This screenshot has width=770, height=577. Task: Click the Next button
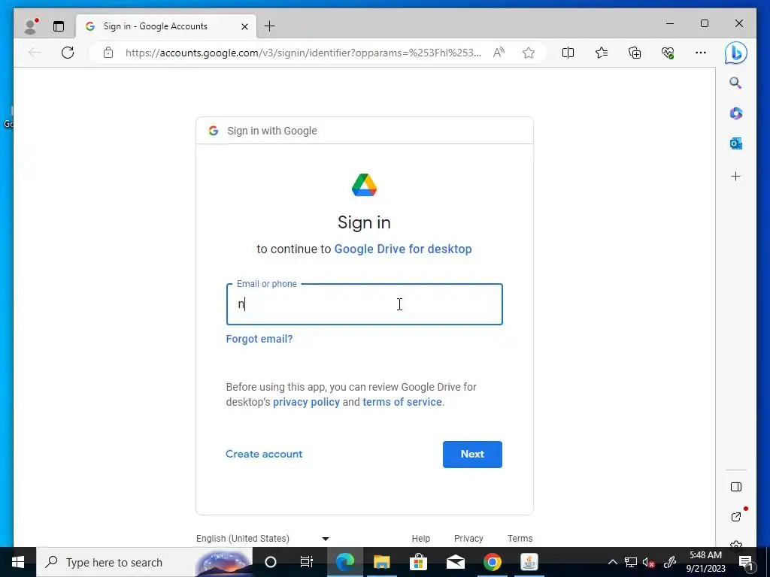point(472,455)
